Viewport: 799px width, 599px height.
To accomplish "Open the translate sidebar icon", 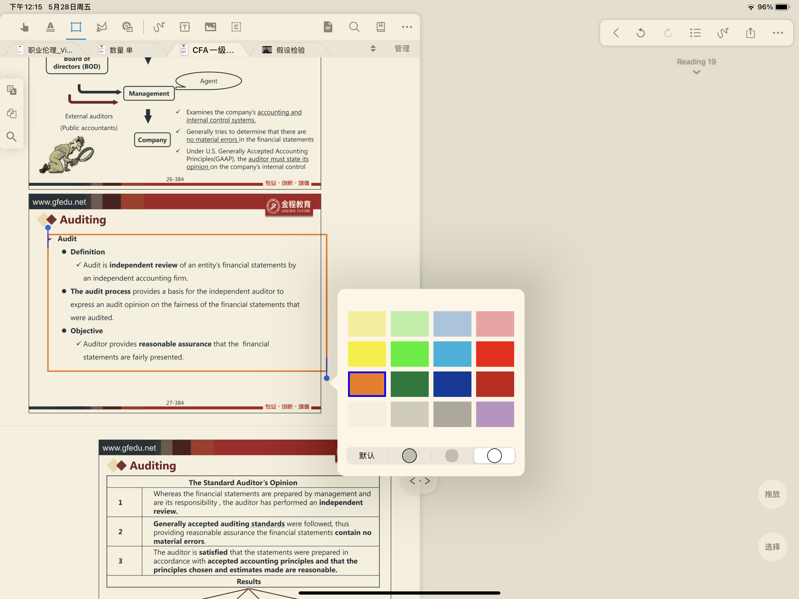I will point(12,90).
